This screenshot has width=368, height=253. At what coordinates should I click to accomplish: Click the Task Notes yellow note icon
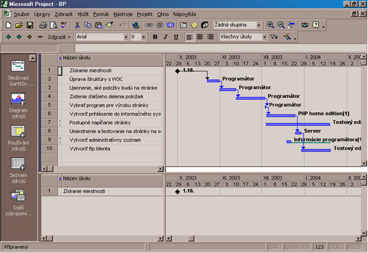(194, 25)
